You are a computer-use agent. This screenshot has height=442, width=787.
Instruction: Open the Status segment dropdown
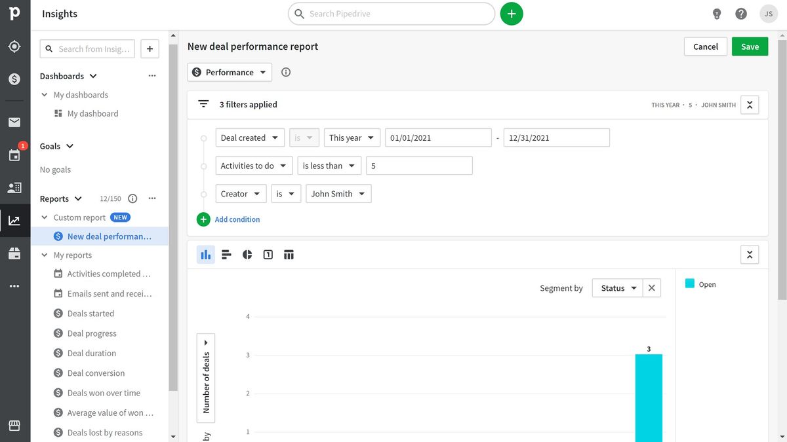pos(616,287)
